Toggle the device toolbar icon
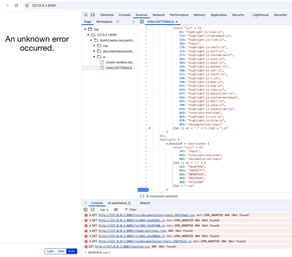Screen dimensions: 292x257 click(x=93, y=15)
